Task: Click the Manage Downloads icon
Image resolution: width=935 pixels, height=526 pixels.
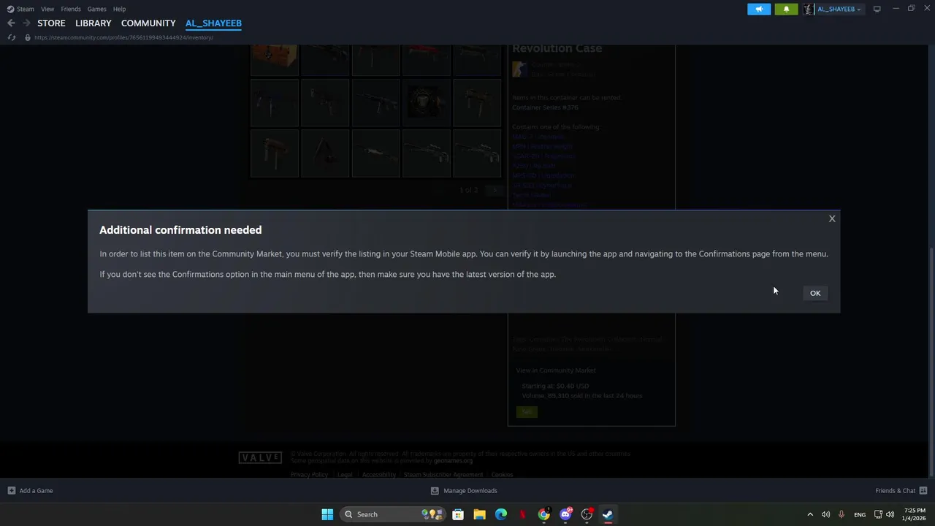Action: tap(435, 491)
